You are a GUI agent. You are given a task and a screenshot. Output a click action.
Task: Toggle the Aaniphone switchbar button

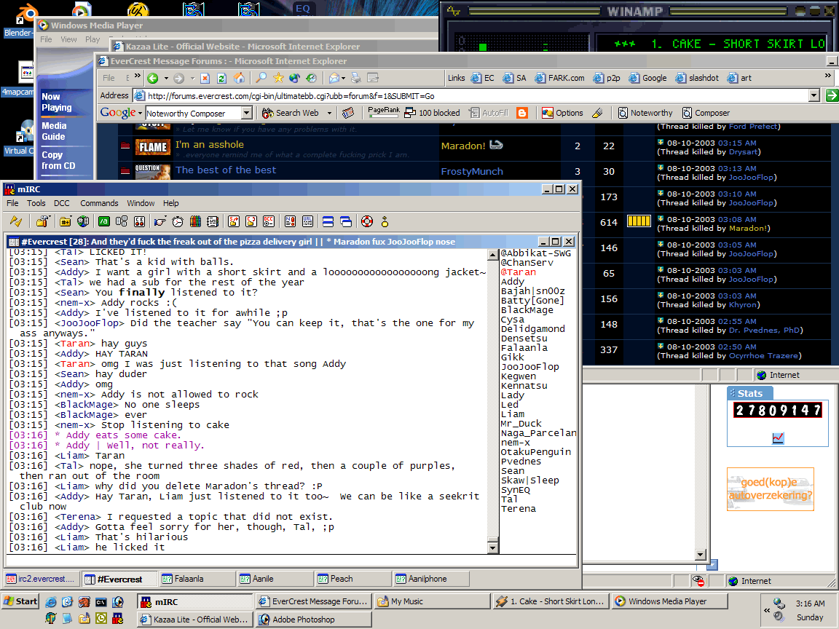click(431, 579)
